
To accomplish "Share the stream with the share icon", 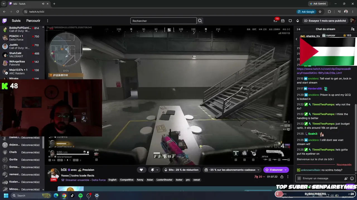I will coord(282,177).
